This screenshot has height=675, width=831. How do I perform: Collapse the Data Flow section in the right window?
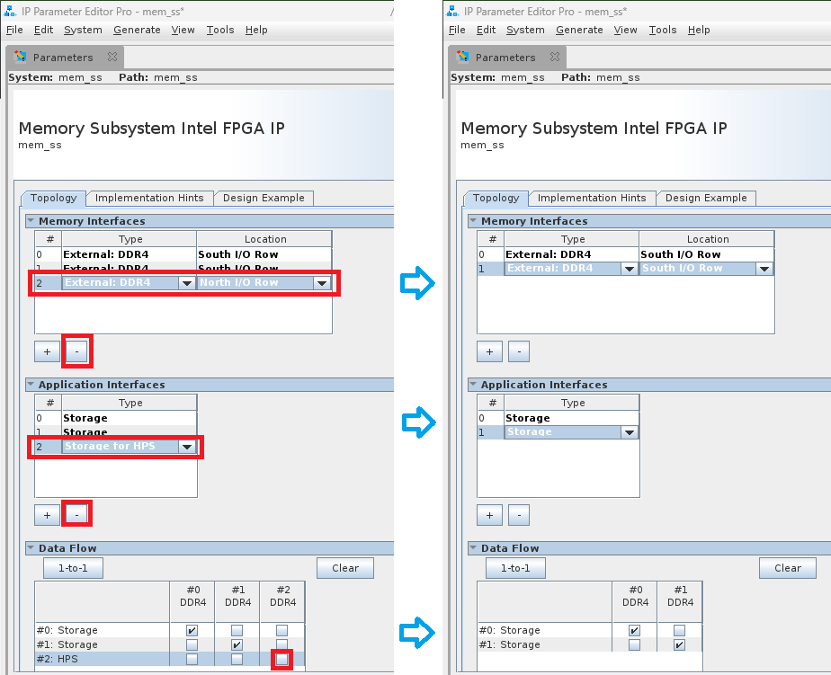(473, 548)
